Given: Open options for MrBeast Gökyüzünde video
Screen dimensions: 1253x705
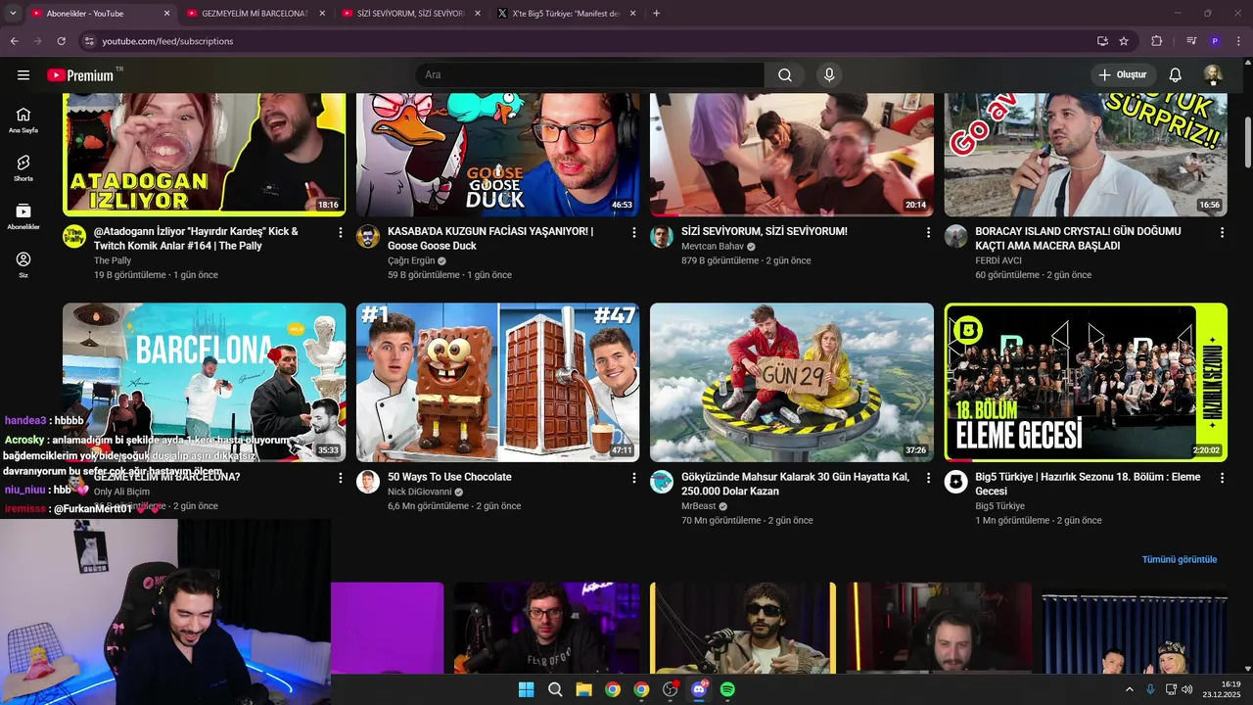Looking at the screenshot, I should [928, 478].
